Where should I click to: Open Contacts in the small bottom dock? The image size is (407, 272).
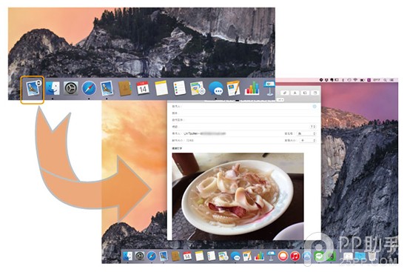175,256
